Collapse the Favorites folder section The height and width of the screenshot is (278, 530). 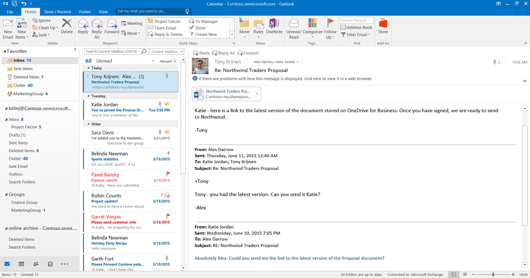pos(4,51)
